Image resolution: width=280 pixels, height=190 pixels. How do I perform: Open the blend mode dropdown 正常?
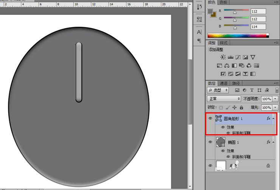pyautogui.click(x=224, y=99)
